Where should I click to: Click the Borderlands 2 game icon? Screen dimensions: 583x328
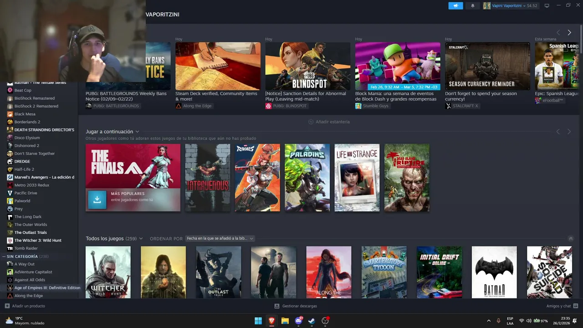(10, 122)
